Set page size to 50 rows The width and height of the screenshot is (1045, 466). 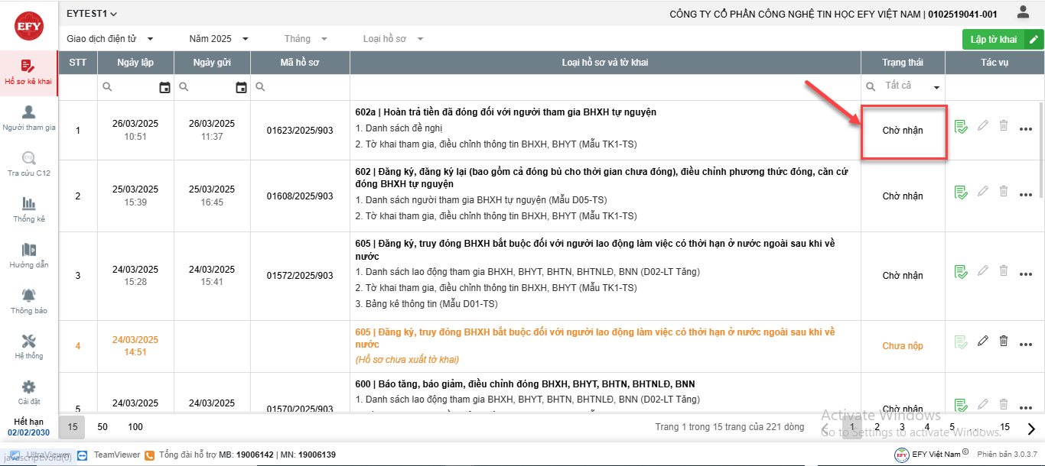pos(103,426)
